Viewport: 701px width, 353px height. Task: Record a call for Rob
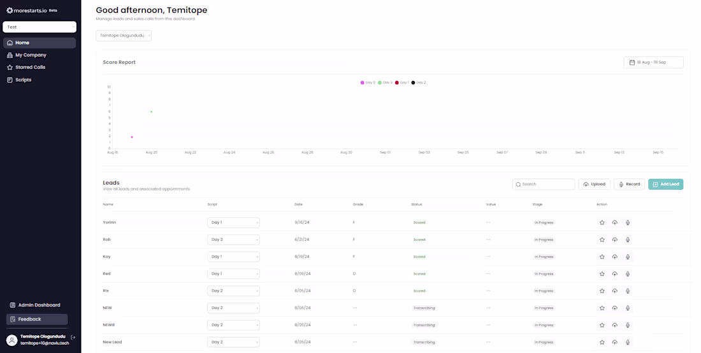628,240
